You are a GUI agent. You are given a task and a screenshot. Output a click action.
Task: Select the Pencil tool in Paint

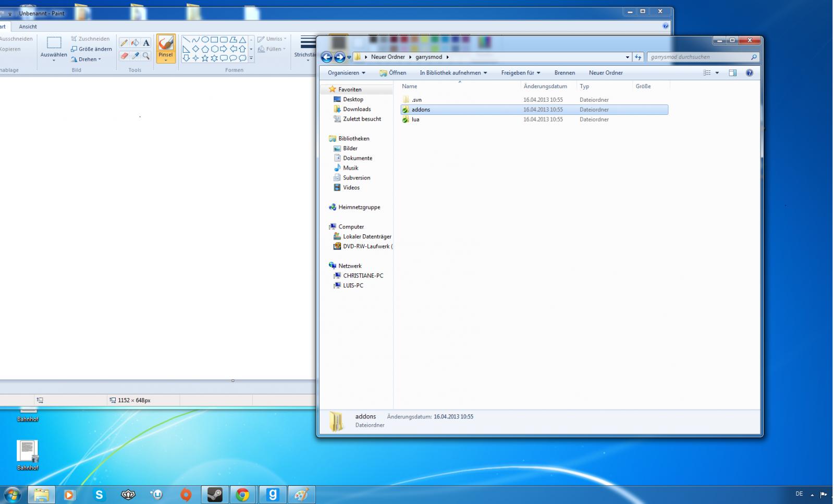coord(124,43)
